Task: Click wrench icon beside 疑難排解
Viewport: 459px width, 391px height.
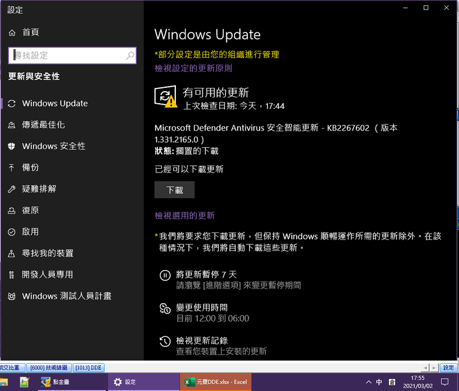Action: pyautogui.click(x=11, y=189)
